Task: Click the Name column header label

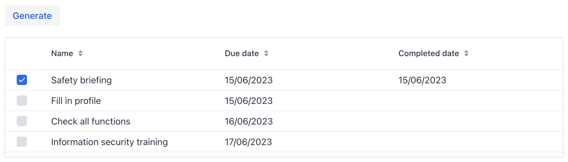Action: click(x=62, y=54)
